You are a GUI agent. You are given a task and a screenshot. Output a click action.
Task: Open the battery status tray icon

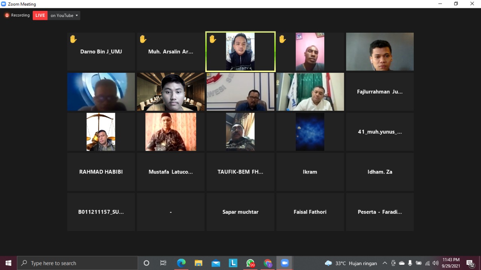click(x=419, y=263)
